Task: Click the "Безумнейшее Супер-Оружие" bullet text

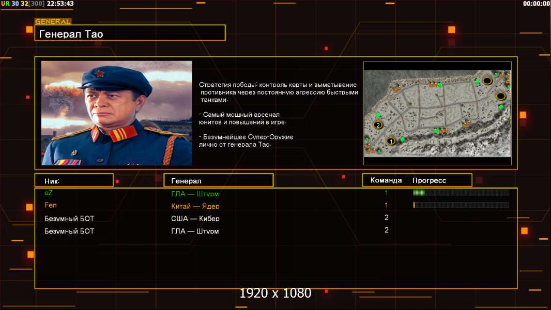Action: click(x=246, y=141)
